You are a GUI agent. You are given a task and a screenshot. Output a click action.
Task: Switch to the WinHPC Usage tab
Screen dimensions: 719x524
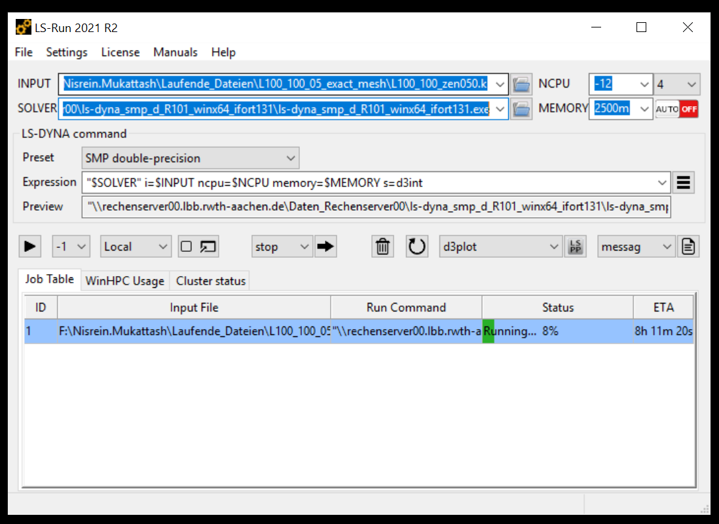[x=124, y=281]
